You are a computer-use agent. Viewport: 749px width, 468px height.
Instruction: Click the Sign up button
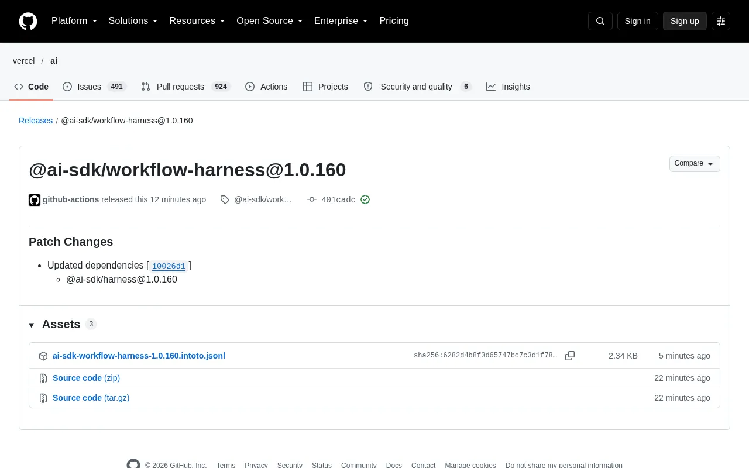[685, 21]
